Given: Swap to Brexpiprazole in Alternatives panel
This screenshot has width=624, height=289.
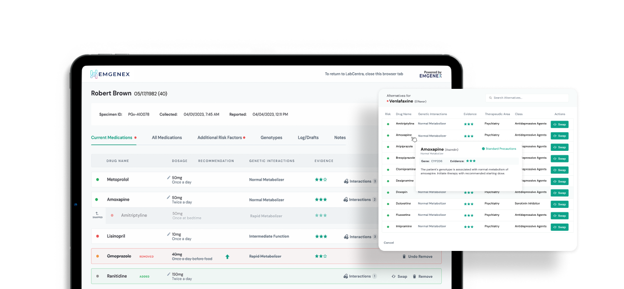Looking at the screenshot, I should 559,159.
